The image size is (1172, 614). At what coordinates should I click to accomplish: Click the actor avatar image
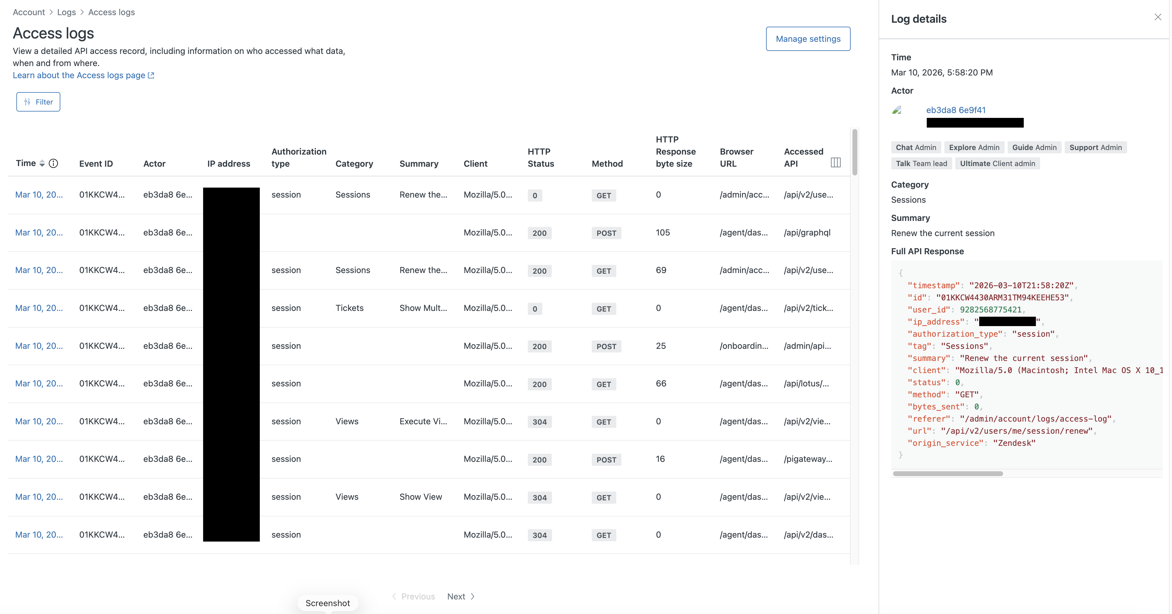897,110
